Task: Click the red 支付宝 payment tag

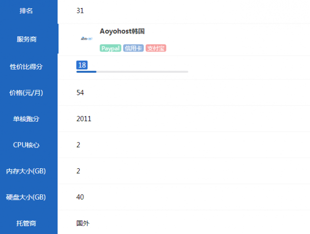Action: [x=156, y=48]
